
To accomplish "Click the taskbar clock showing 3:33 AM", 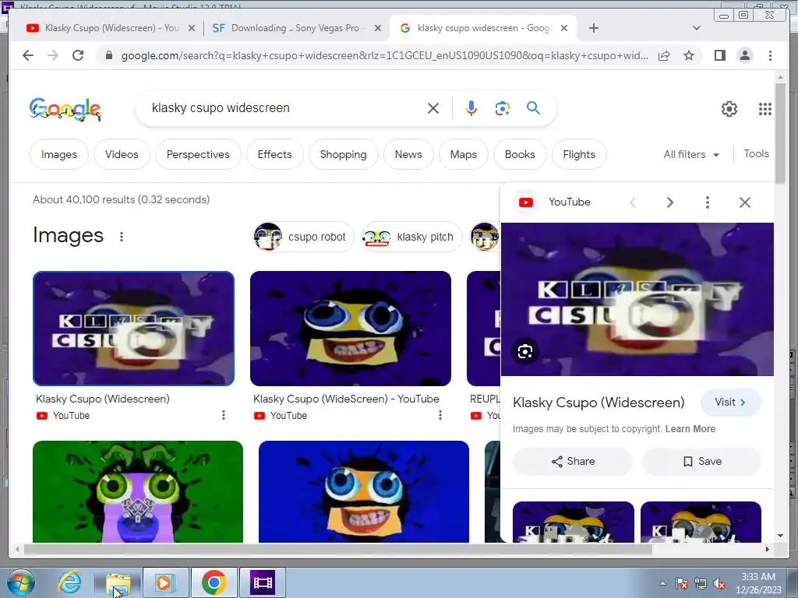I will [758, 583].
